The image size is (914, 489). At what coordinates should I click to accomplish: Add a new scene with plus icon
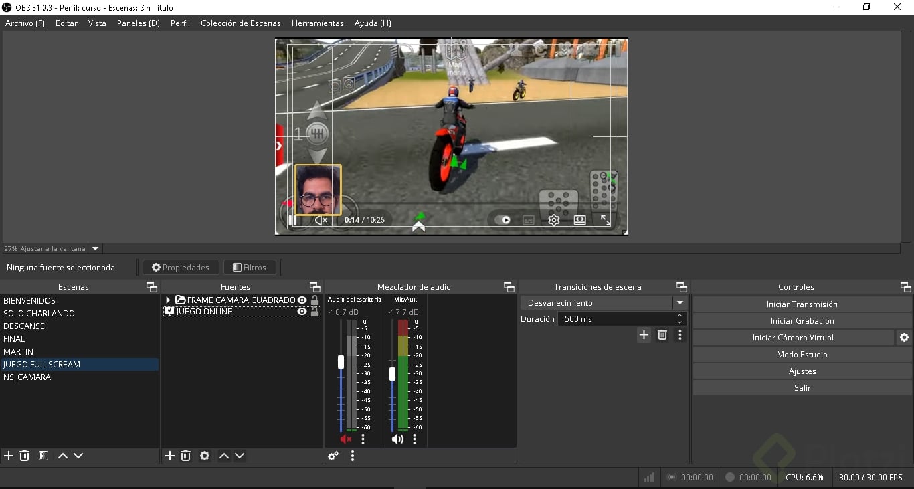9,456
